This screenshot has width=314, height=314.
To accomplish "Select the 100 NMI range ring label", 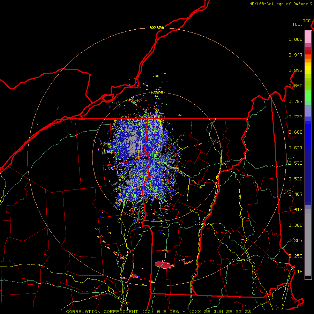I will click(157, 28).
